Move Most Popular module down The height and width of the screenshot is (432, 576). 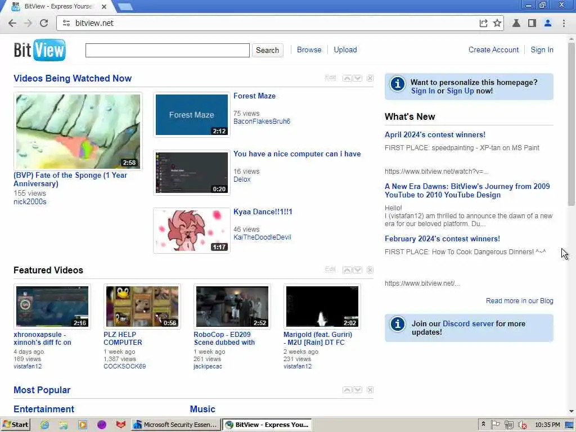tap(357, 390)
